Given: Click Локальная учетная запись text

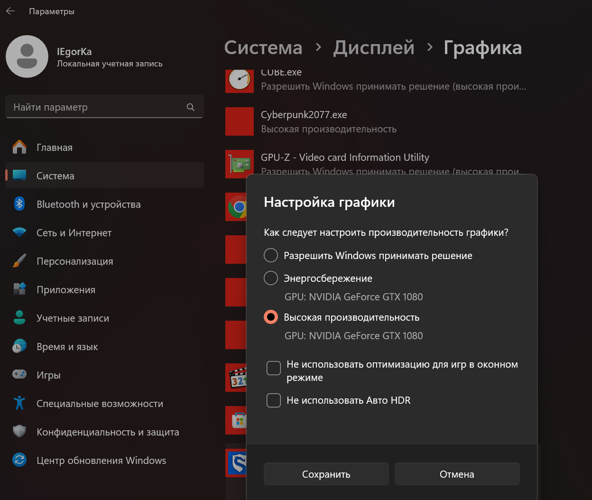Looking at the screenshot, I should (x=110, y=64).
